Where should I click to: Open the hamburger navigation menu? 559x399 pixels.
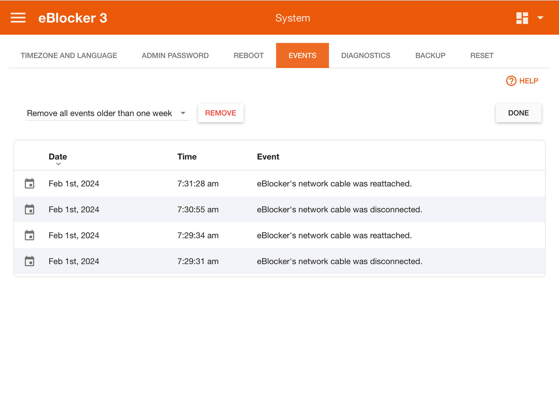coord(18,18)
